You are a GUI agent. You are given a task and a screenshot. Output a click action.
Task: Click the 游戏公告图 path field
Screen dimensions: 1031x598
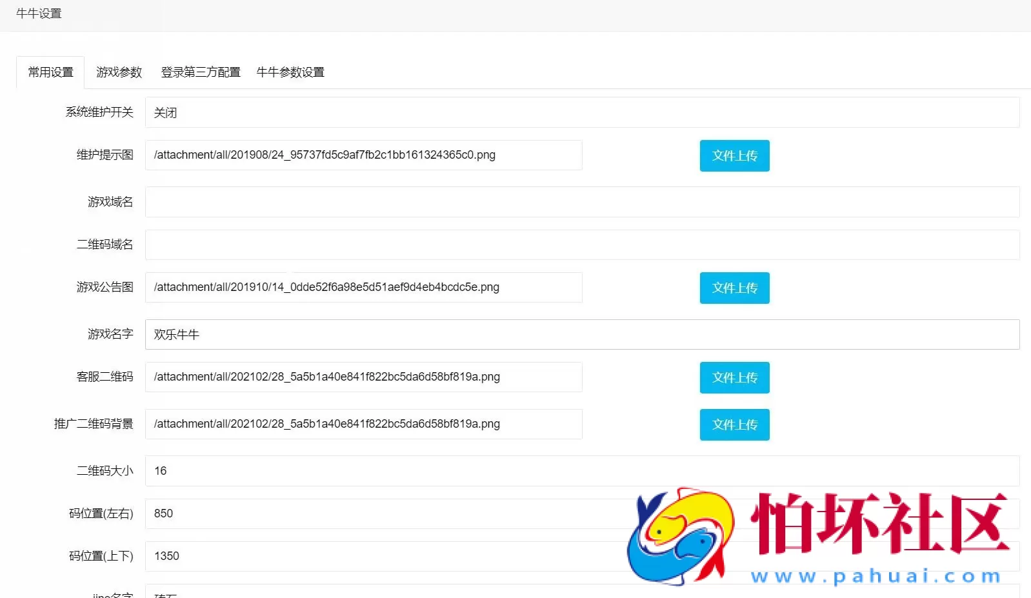[364, 287]
